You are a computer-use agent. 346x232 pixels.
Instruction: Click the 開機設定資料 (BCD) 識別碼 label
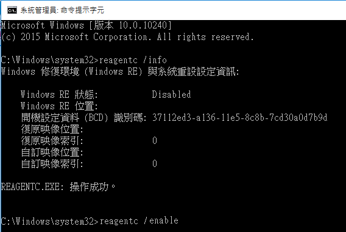(x=84, y=118)
